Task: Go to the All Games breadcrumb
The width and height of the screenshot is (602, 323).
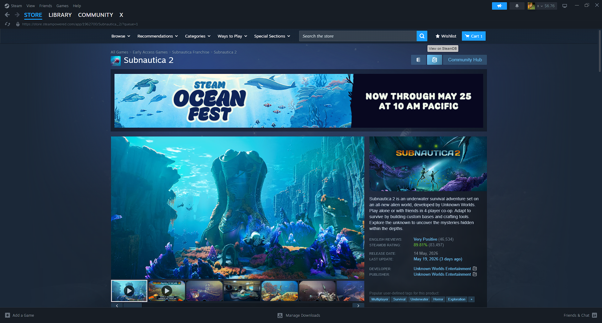Action: click(119, 52)
